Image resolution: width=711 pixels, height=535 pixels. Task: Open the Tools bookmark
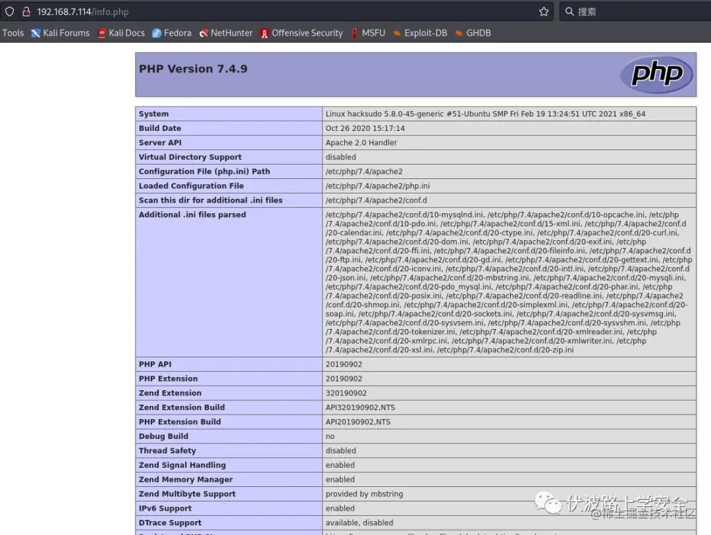point(13,33)
